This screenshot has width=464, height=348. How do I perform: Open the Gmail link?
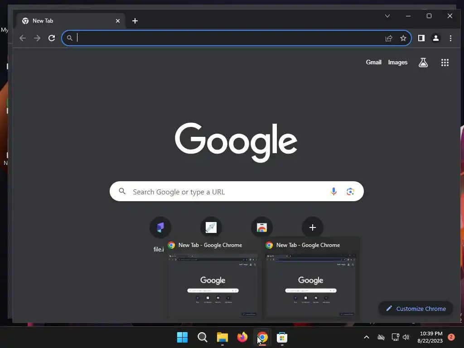coord(373,62)
